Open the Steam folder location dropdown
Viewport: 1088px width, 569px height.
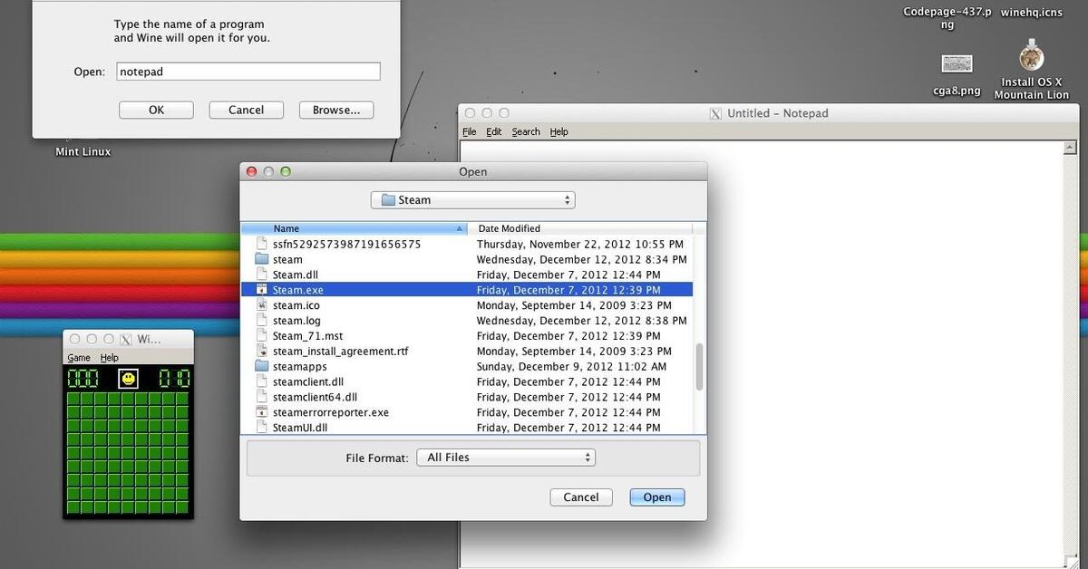point(472,199)
